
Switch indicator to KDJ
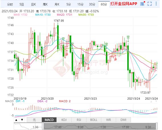(x=64, y=120)
